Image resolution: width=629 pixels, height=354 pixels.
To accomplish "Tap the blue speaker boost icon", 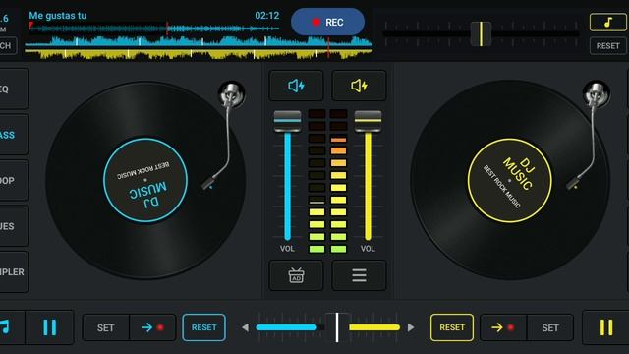I will click(296, 86).
